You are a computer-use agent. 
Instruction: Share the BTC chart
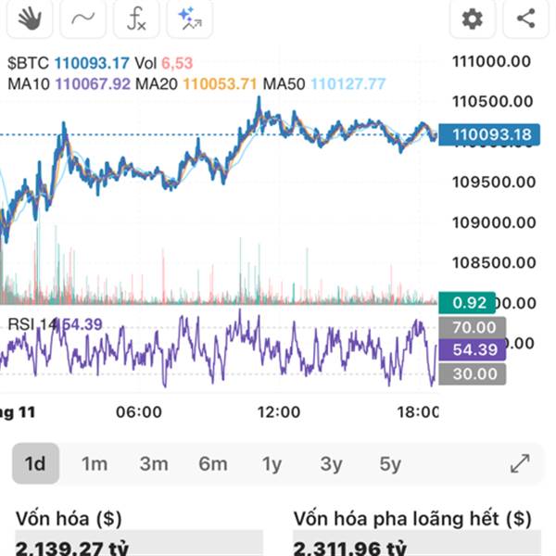(x=525, y=18)
